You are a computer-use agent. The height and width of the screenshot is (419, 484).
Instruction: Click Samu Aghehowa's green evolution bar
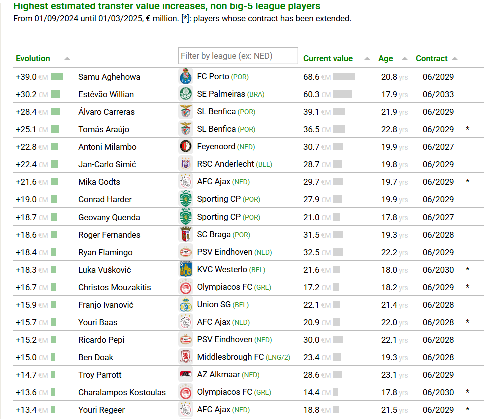tap(57, 76)
